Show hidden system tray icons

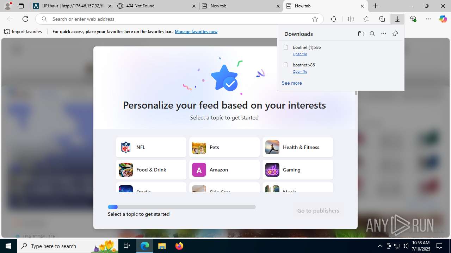coord(380,246)
